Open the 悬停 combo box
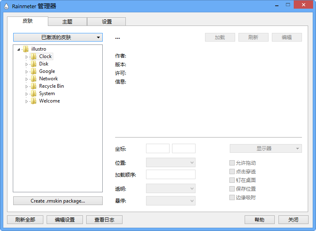 pyautogui.click(x=171, y=201)
